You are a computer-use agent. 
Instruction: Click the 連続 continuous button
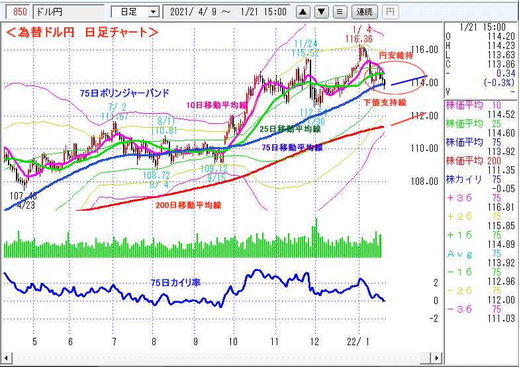pyautogui.click(x=365, y=12)
